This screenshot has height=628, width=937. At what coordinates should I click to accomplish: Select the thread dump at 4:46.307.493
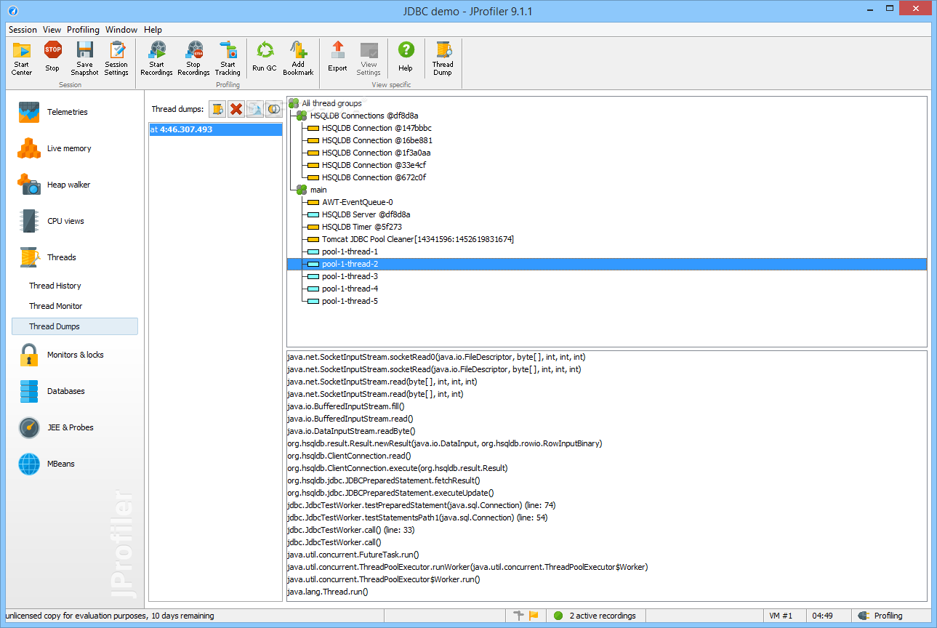click(215, 129)
